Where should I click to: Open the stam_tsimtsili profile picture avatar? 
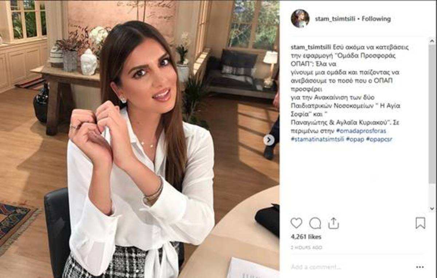click(x=300, y=19)
